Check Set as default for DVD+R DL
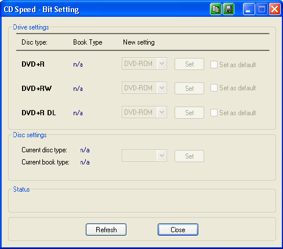 [214, 112]
